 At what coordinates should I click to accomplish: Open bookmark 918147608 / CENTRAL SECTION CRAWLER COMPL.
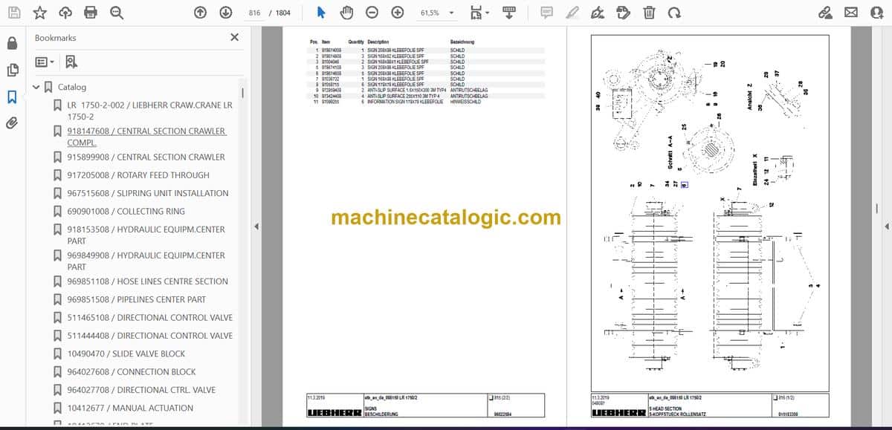tap(146, 137)
